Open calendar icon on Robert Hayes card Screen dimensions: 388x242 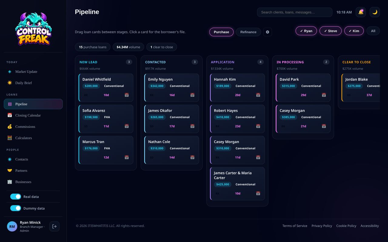point(258,126)
